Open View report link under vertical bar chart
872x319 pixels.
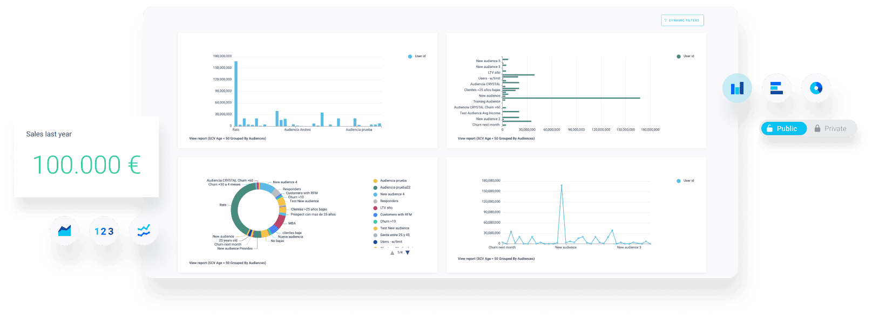(x=227, y=138)
